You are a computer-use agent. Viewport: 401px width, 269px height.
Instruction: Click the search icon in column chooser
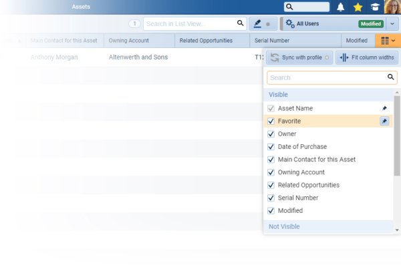[x=392, y=77]
